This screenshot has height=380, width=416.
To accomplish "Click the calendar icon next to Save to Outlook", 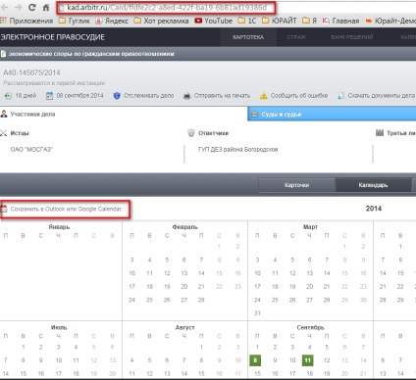I will click(4, 209).
